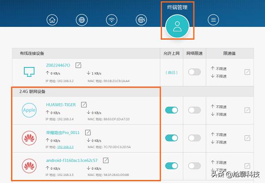Select the 终端管理 tab label
This screenshot has width=265, height=183.
pos(177,7)
